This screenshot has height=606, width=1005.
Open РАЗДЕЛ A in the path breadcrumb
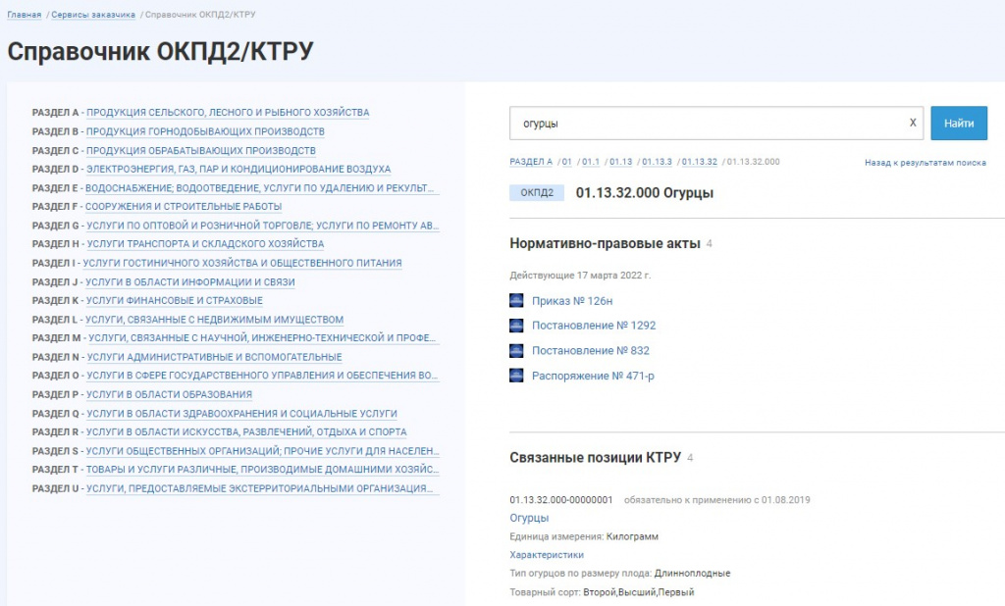531,162
